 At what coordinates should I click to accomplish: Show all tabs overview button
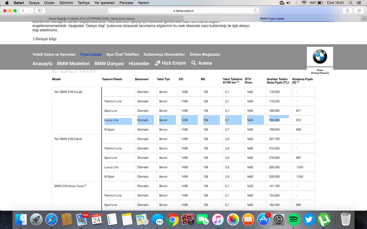pyautogui.click(x=359, y=11)
